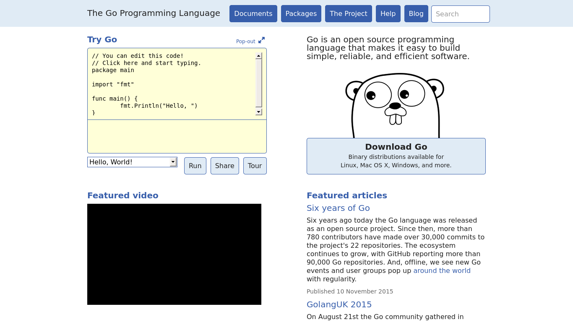Open The Project menu

pyautogui.click(x=349, y=14)
